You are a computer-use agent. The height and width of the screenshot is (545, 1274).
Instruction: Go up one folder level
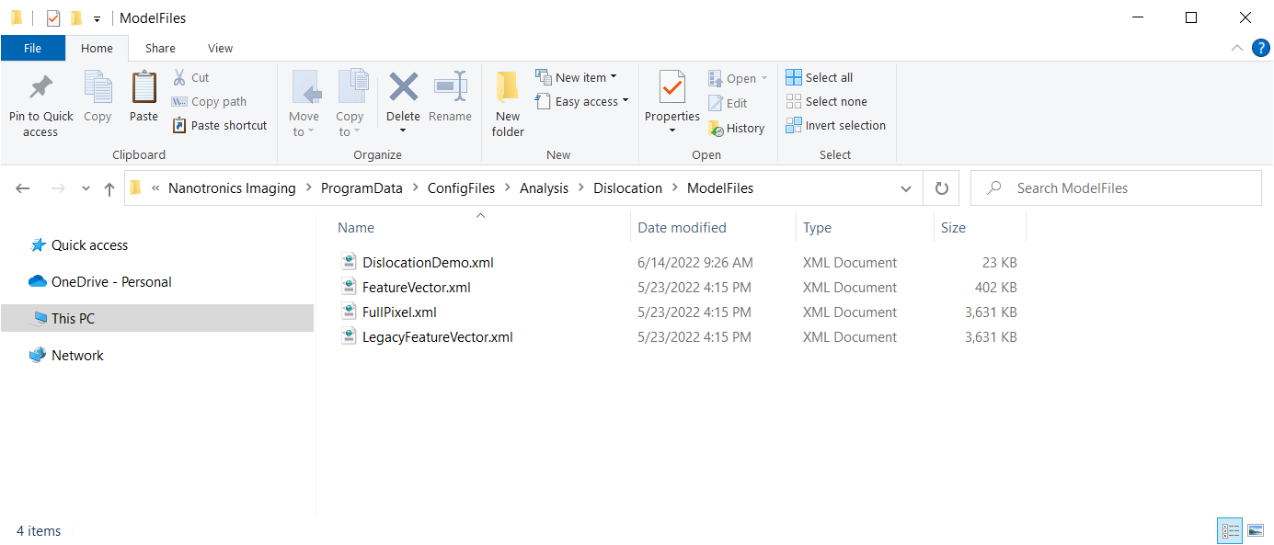pos(109,188)
